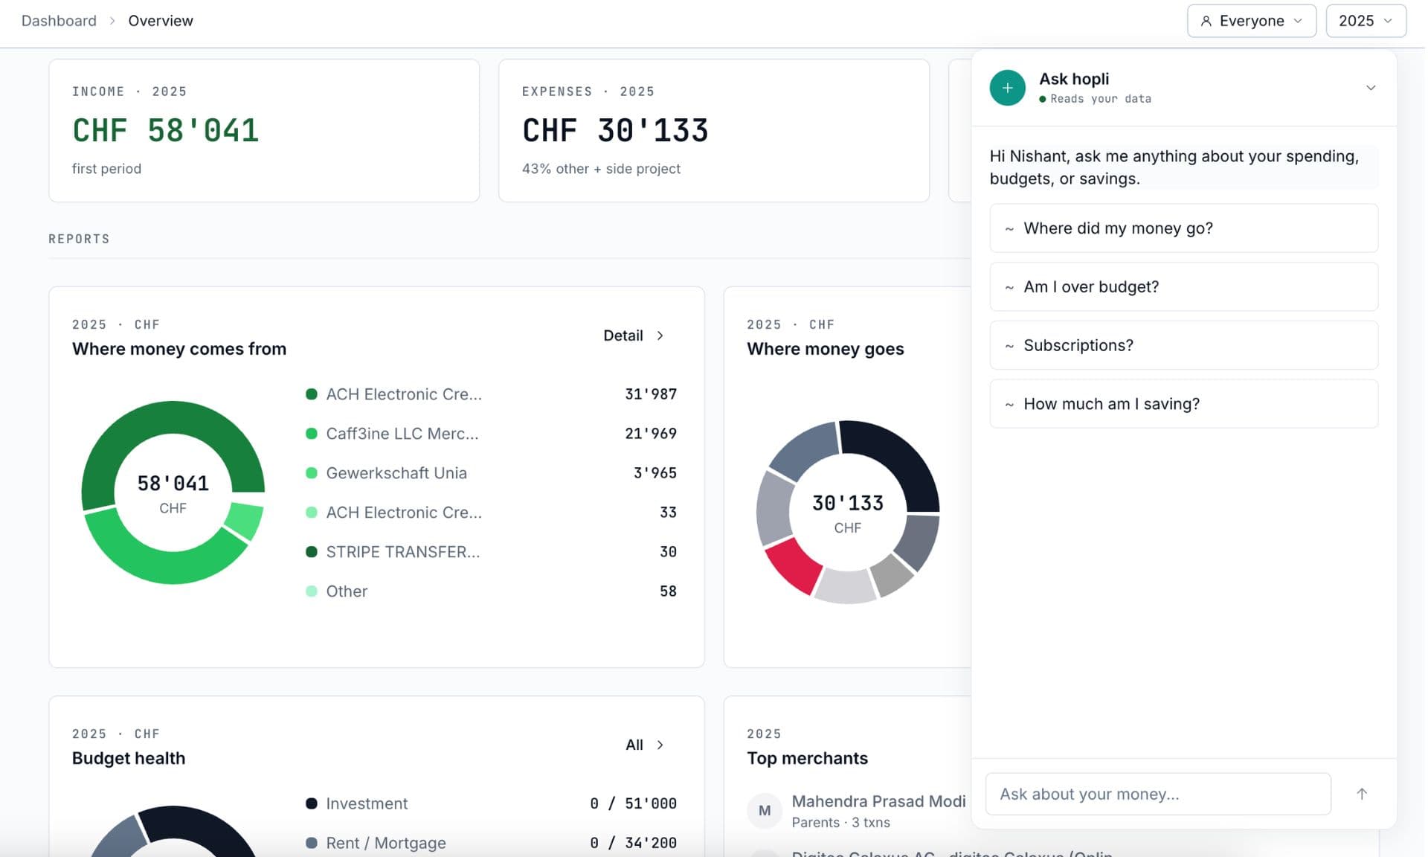
Task: Click 'Parents · 3 txns' merchant subtitle
Action: point(840,823)
